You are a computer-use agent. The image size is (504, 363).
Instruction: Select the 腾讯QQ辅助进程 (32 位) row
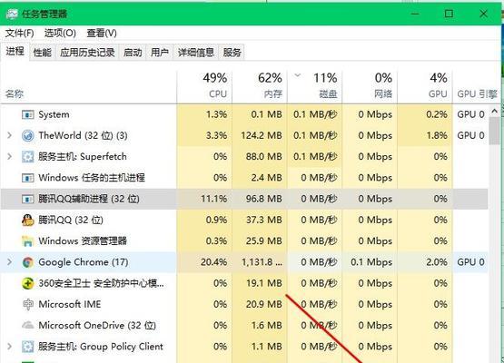coord(244,199)
